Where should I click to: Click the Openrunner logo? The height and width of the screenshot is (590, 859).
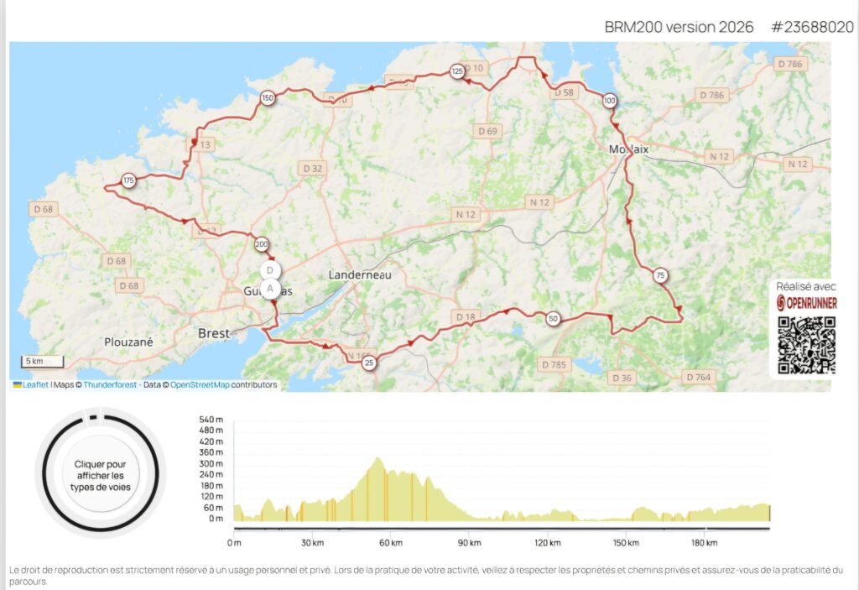click(806, 303)
